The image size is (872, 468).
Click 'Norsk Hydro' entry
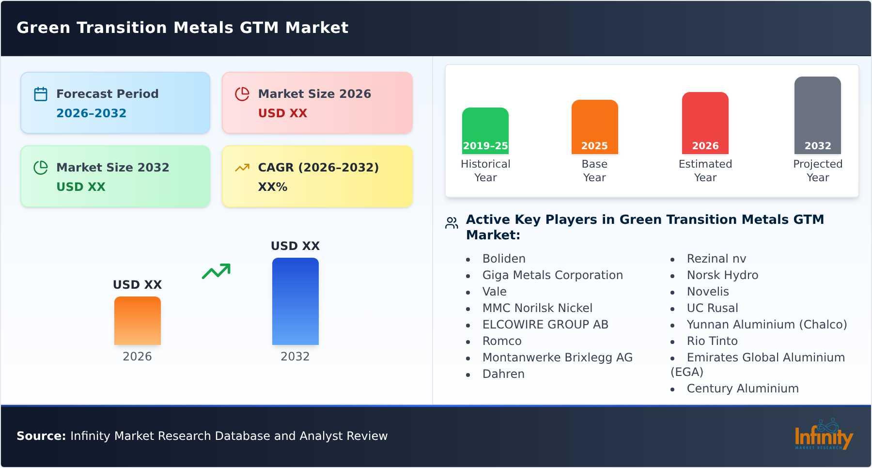point(722,275)
